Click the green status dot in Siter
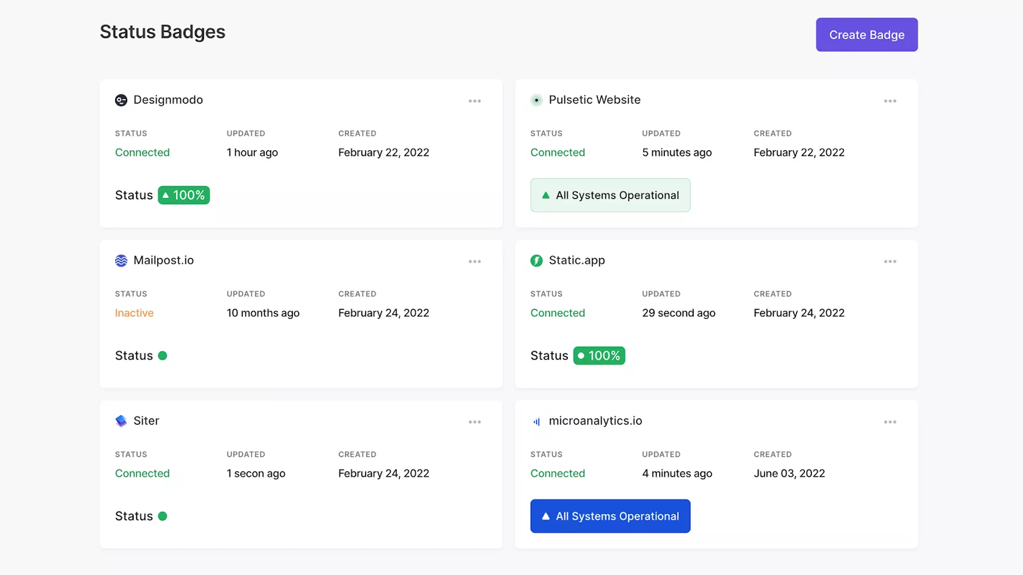The image size is (1023, 575). click(162, 516)
